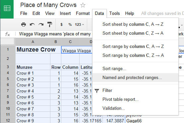Select column C header
The width and height of the screenshot is (184, 123).
pyautogui.click(x=70, y=42)
